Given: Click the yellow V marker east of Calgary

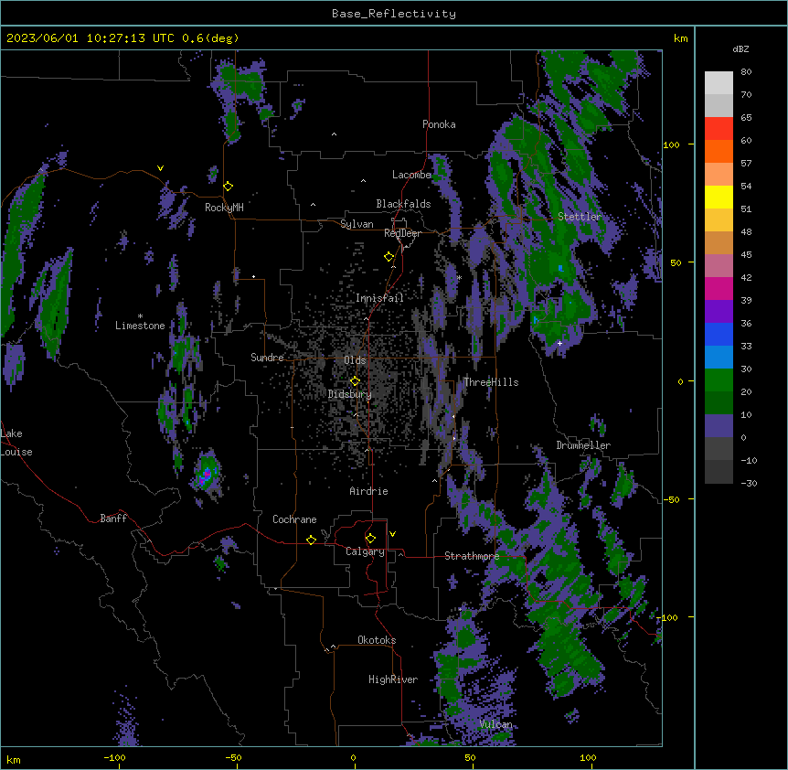Looking at the screenshot, I should [392, 534].
